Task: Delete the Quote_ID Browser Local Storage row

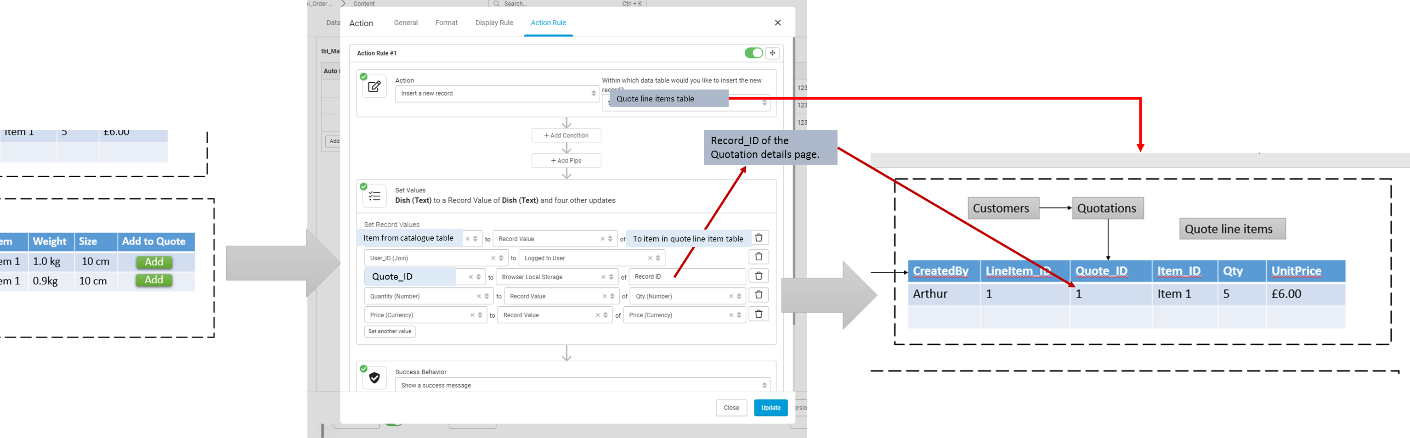Action: click(759, 276)
